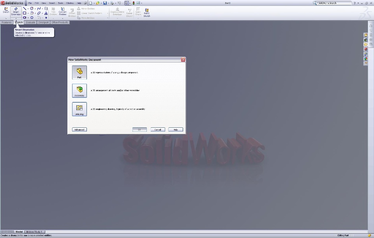Image resolution: width=374 pixels, height=238 pixels.
Task: Open the dropdown arrow beside the Save icon
Action: pos(108,4)
